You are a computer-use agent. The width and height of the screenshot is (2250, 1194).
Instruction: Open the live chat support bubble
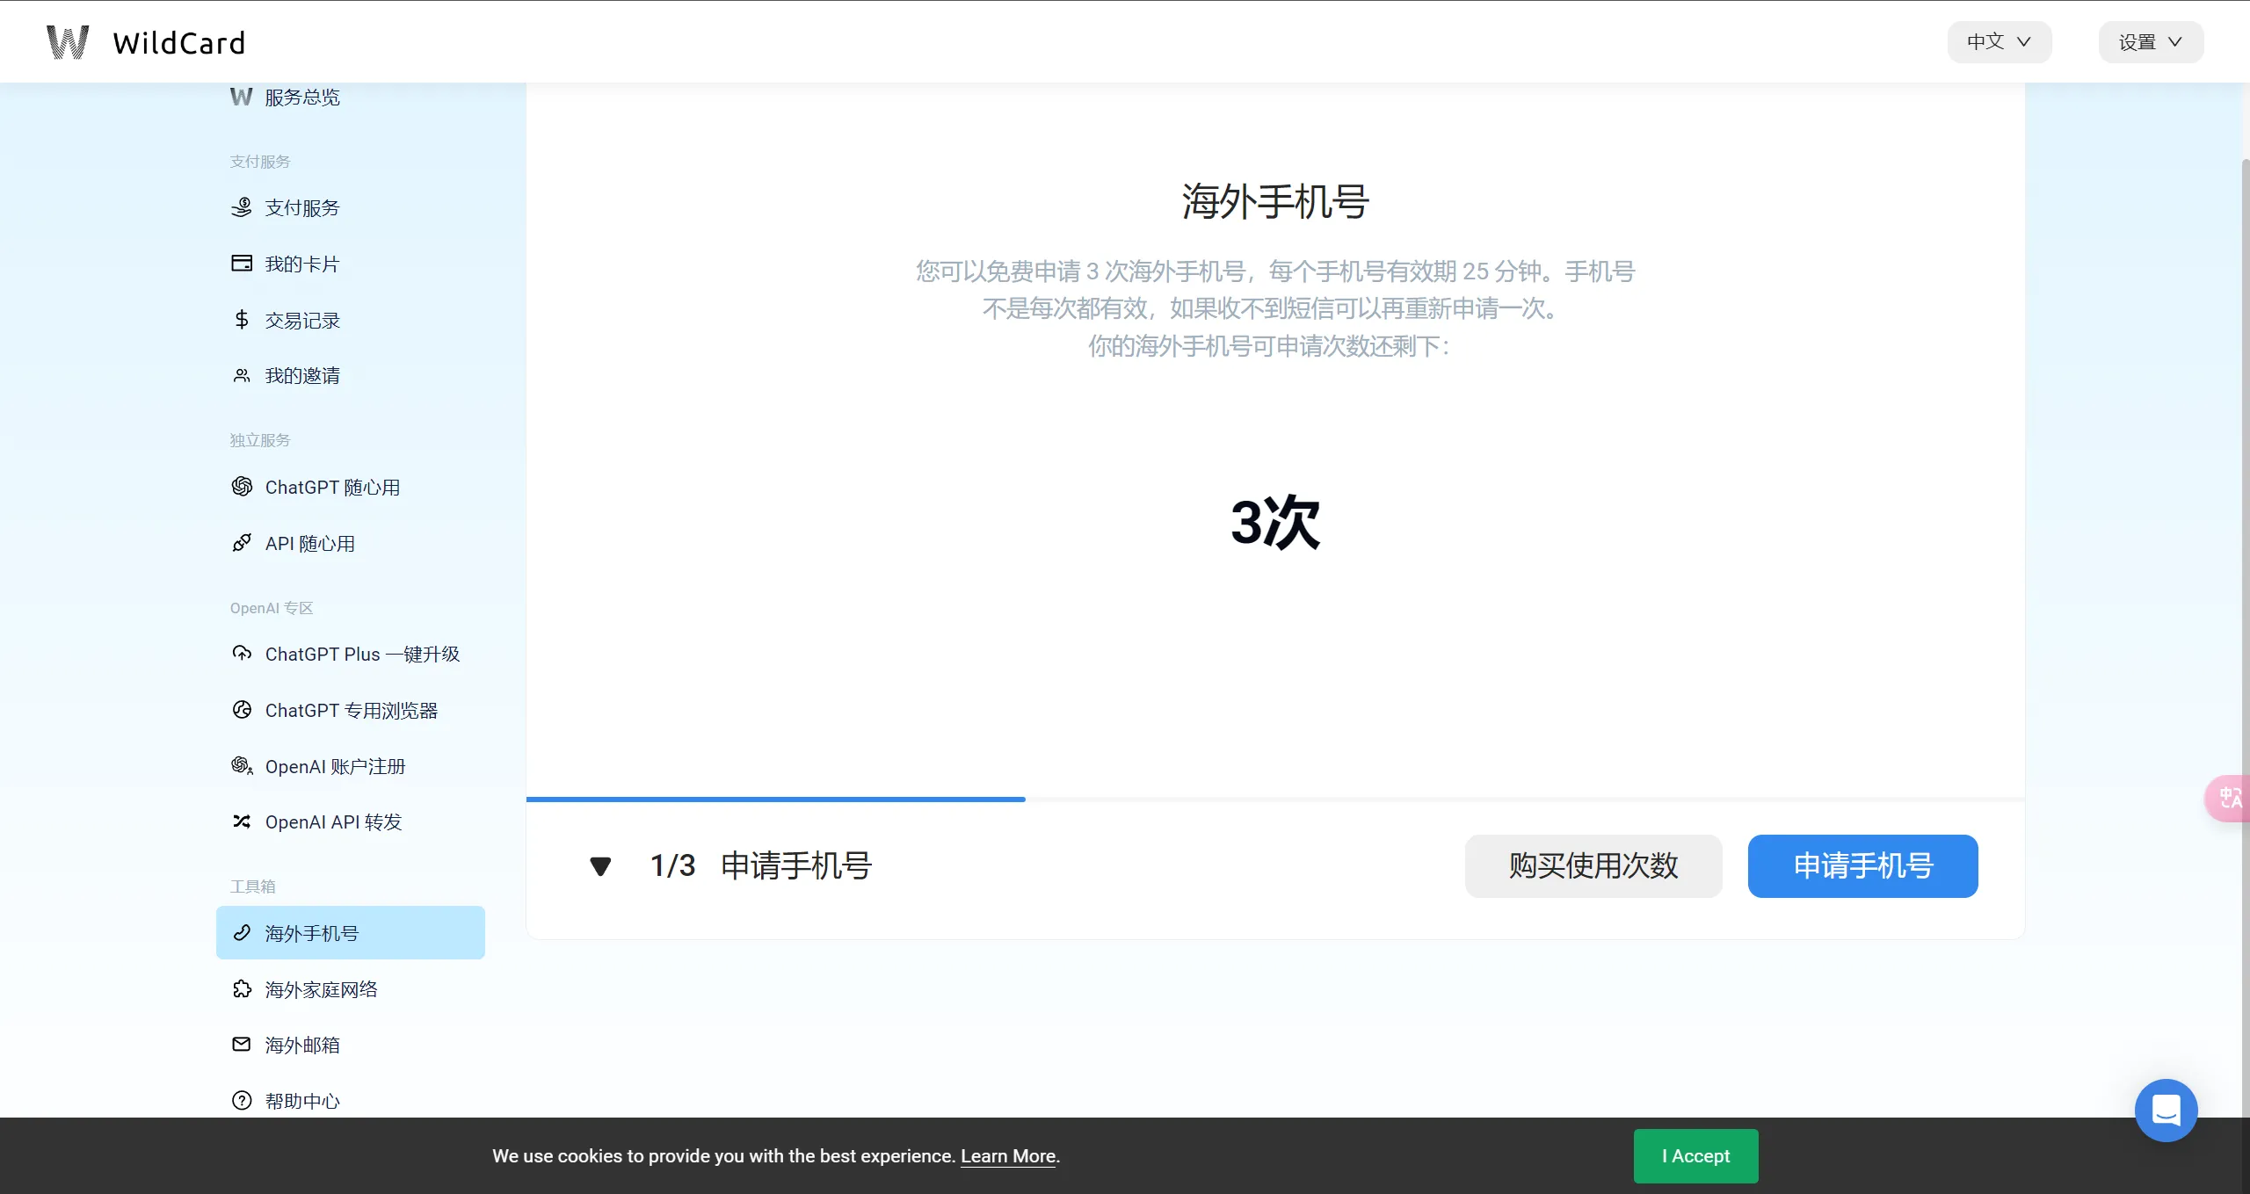click(x=2166, y=1110)
